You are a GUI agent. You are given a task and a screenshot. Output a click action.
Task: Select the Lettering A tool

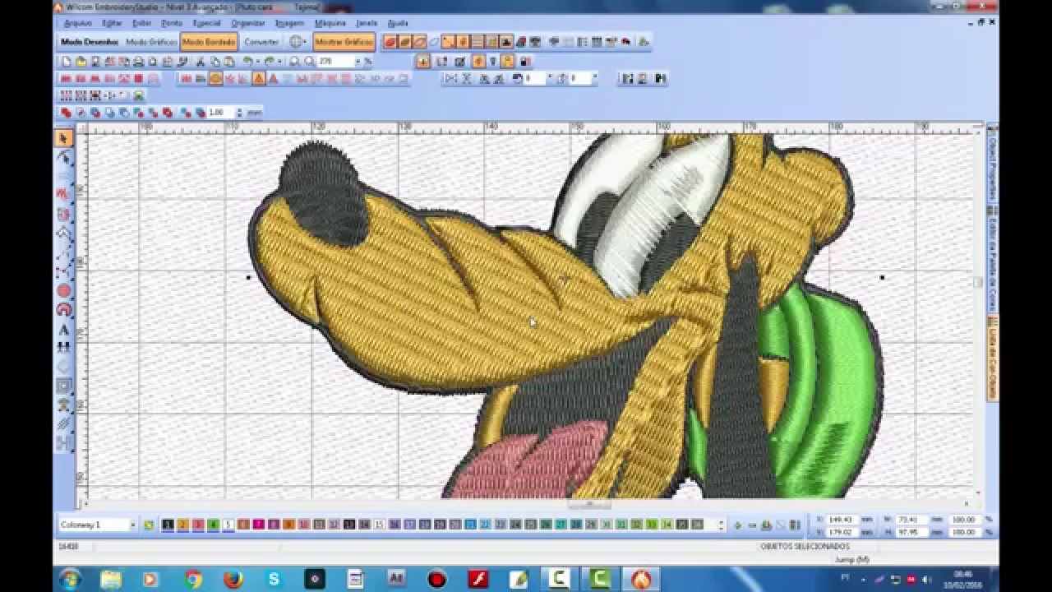tap(63, 331)
